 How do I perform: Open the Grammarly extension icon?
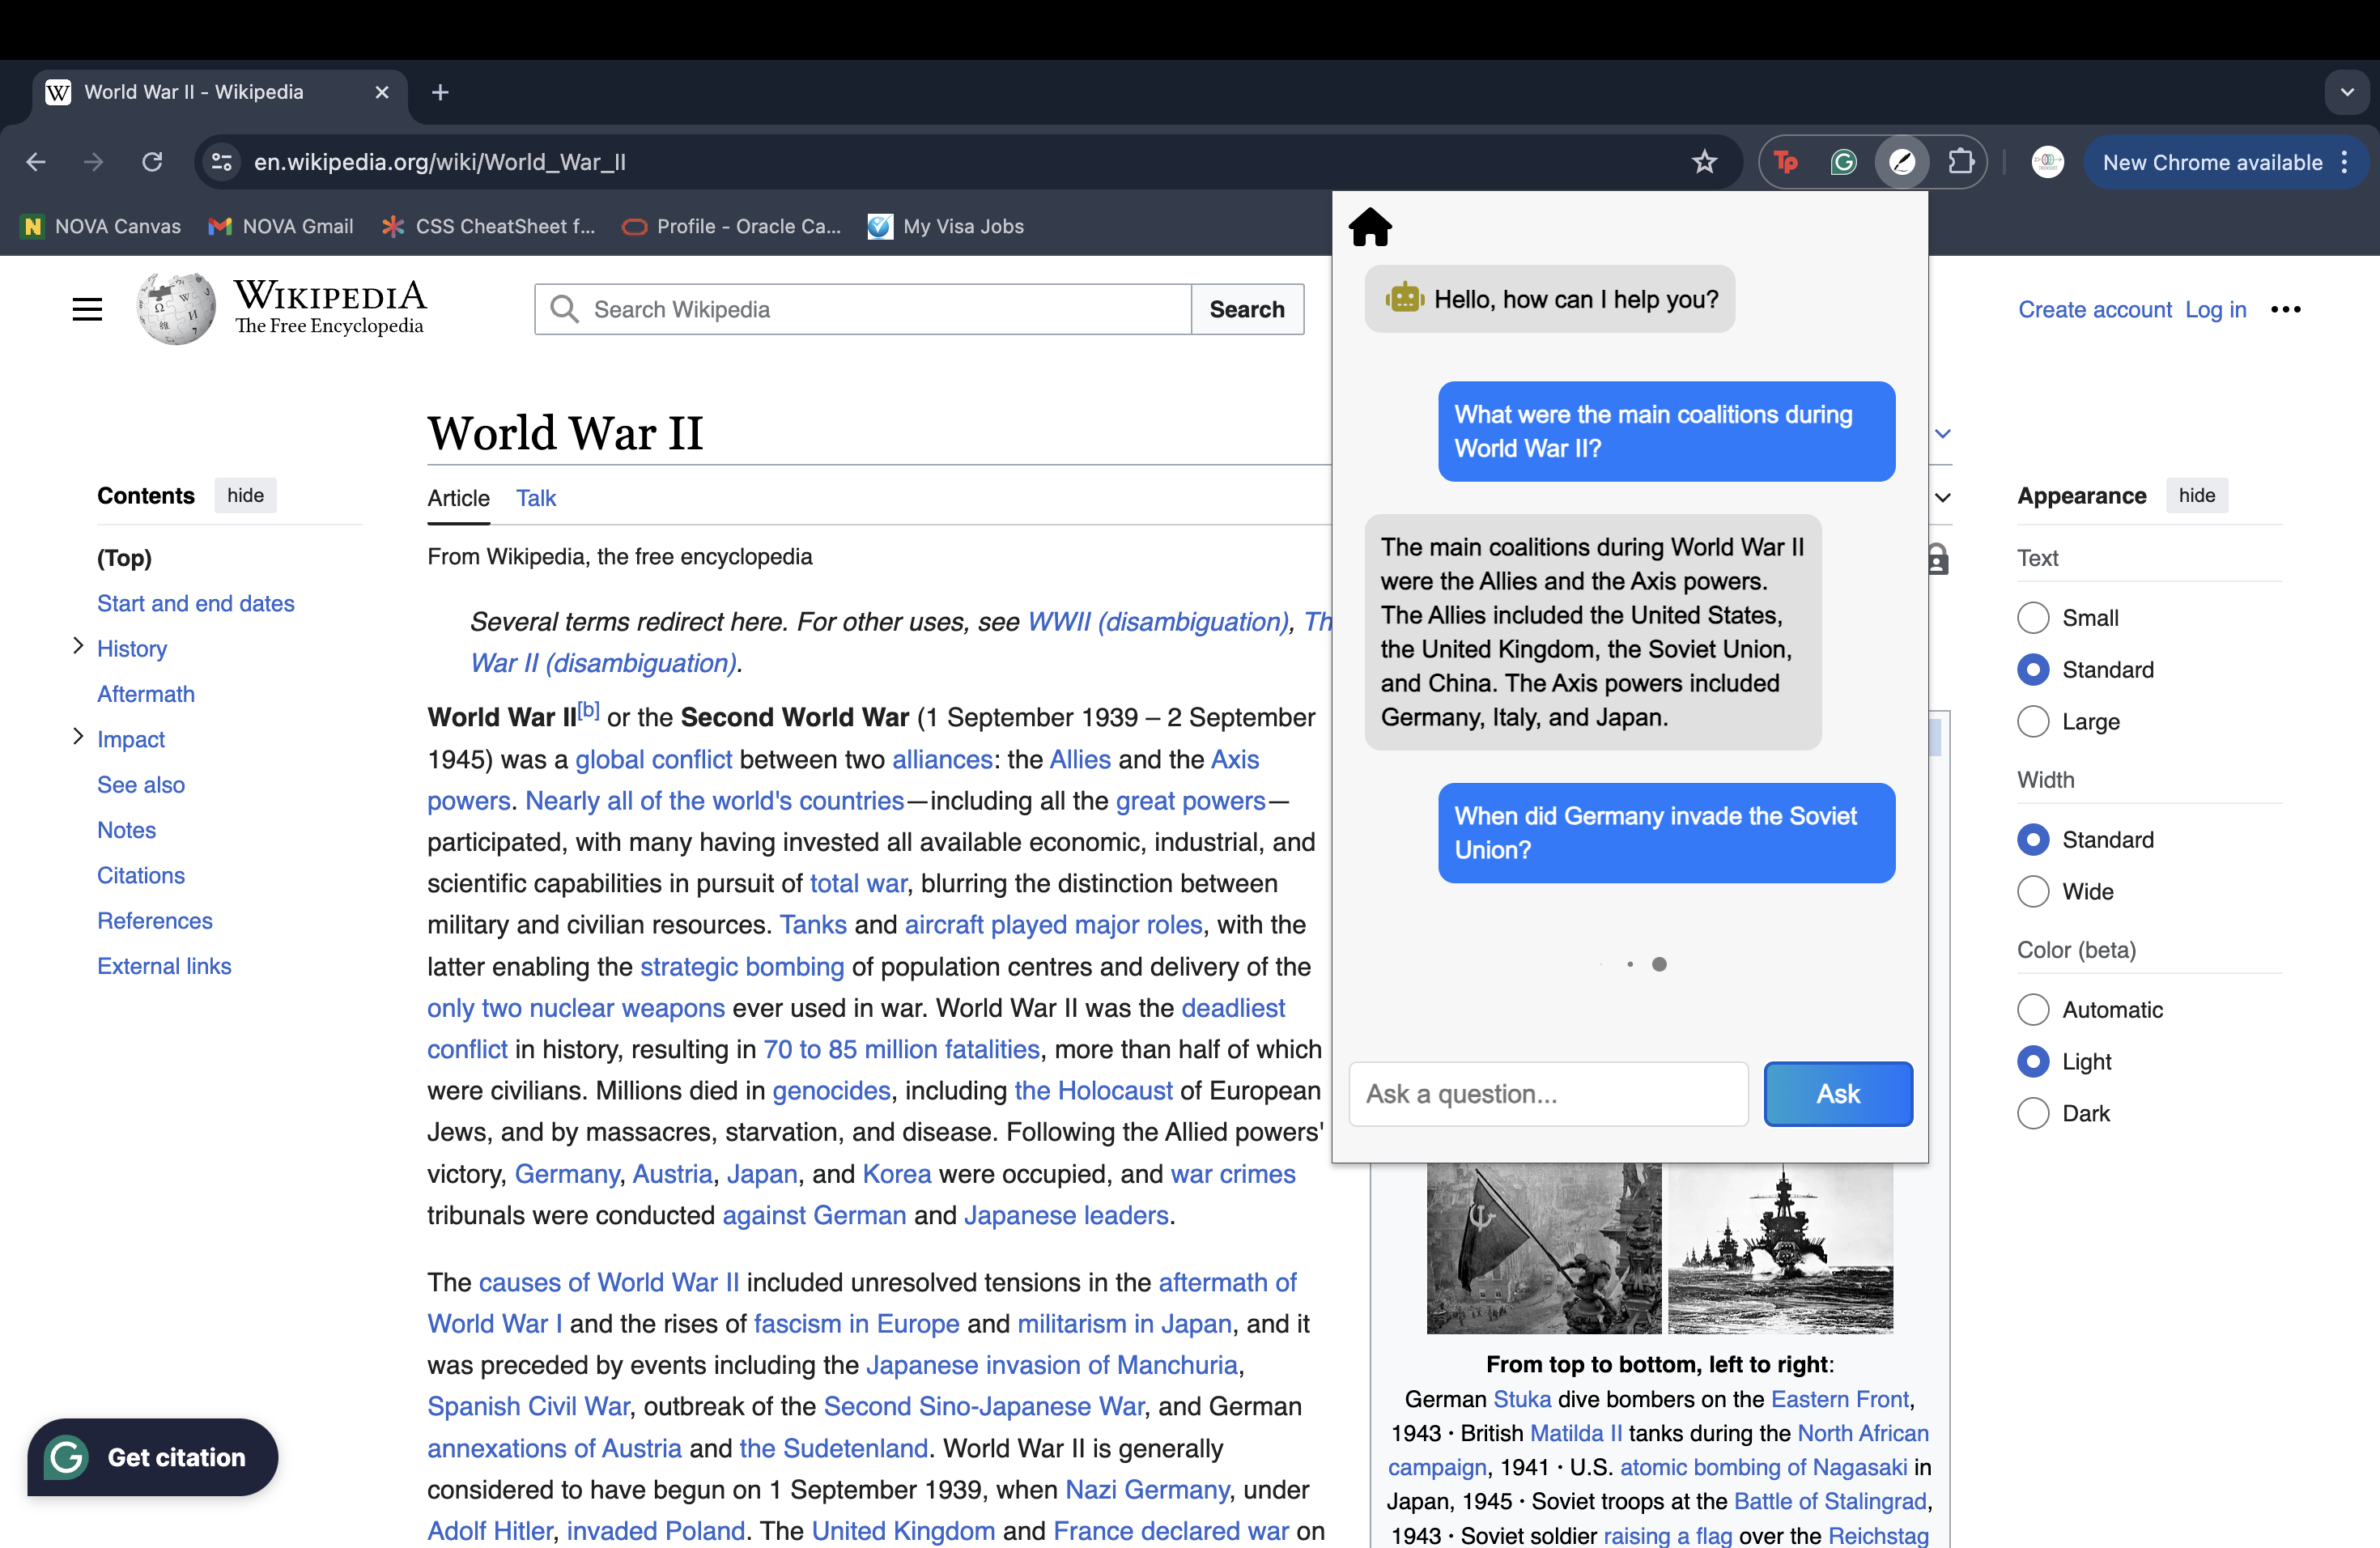tap(1843, 162)
